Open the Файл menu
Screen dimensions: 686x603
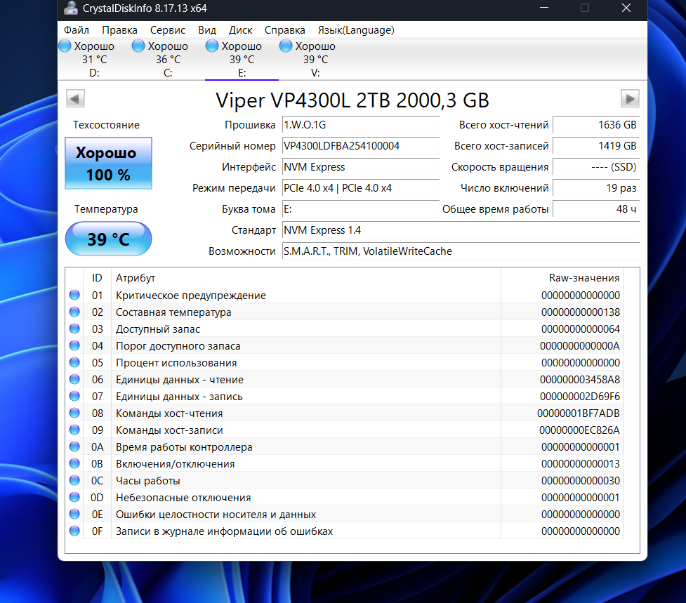76,30
